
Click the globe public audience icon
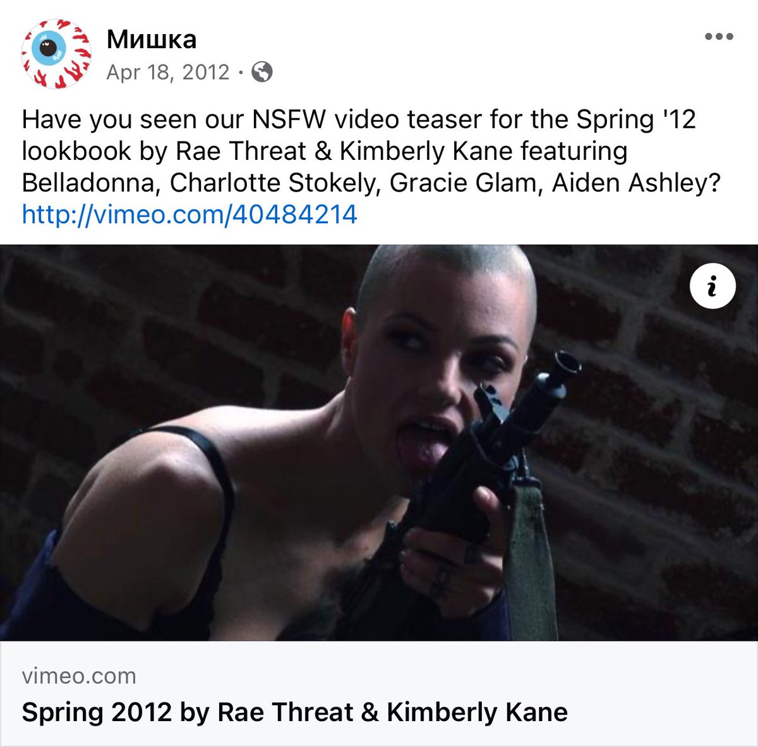pyautogui.click(x=262, y=72)
